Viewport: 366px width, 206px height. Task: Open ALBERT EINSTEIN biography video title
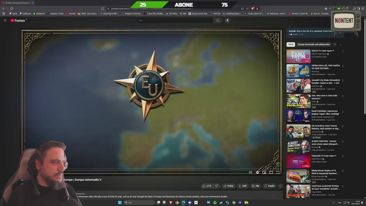(325, 143)
